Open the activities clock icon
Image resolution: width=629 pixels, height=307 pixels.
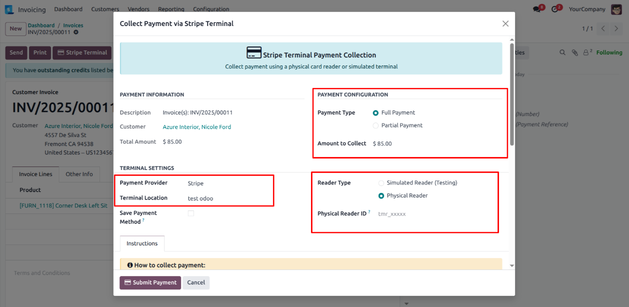[x=554, y=9]
